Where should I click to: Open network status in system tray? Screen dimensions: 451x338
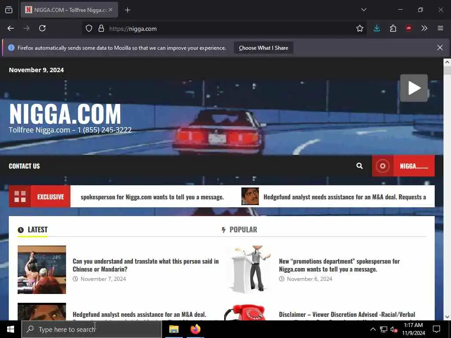click(x=384, y=329)
